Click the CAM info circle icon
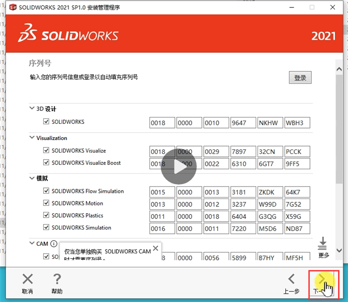The height and width of the screenshot is (302, 348). [x=54, y=244]
